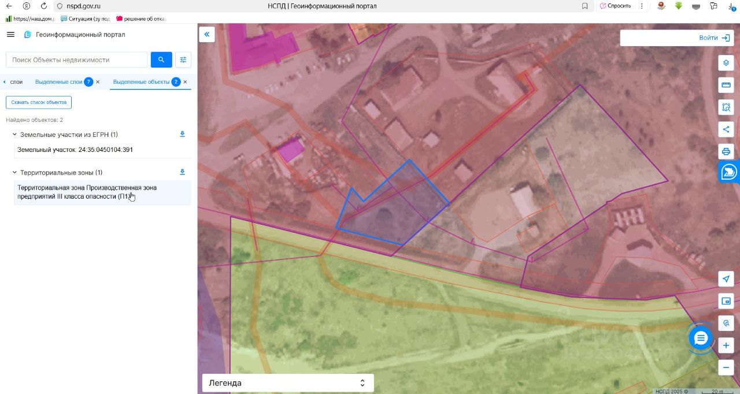Open the наш.дом bookmark
This screenshot has width=740, height=394.
click(30, 18)
